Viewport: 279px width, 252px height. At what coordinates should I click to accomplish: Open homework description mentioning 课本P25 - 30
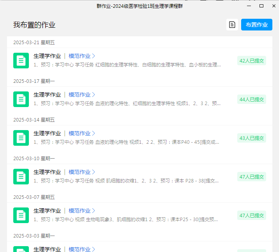[127, 220]
